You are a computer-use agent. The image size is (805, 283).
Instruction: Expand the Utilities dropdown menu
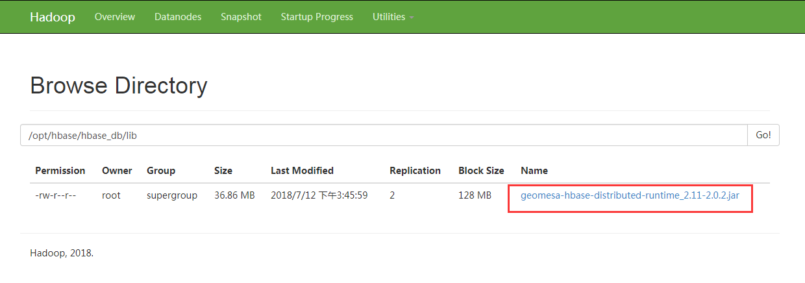[x=393, y=17]
